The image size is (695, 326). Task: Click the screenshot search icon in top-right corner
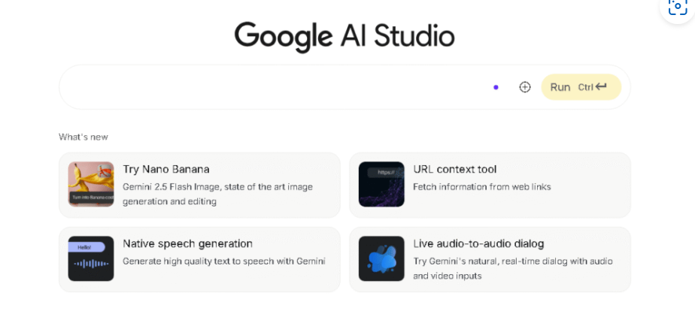(677, 6)
